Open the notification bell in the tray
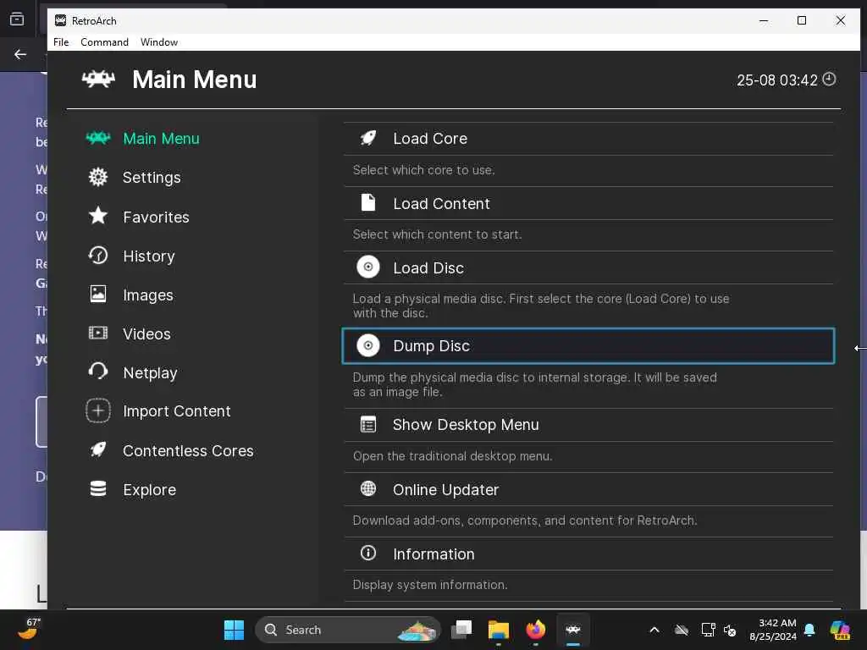This screenshot has height=650, width=867. [x=809, y=630]
